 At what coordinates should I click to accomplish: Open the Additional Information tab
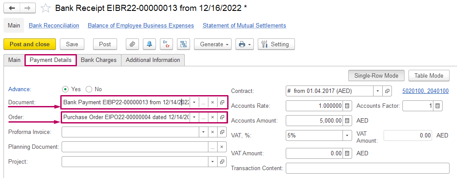153,60
